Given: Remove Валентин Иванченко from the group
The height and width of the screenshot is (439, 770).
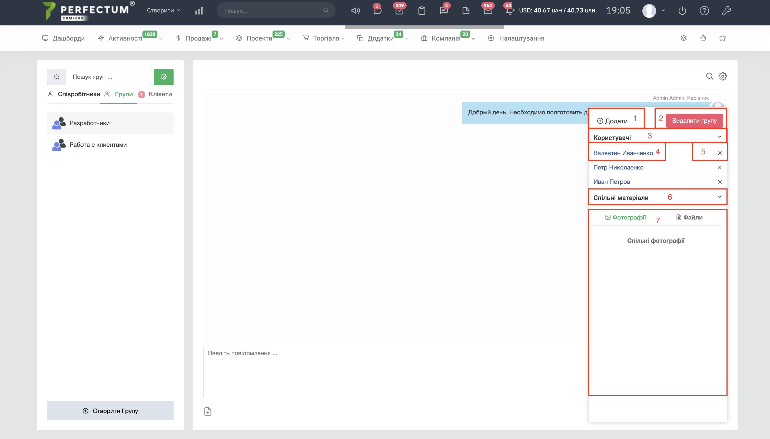Looking at the screenshot, I should click(x=720, y=153).
